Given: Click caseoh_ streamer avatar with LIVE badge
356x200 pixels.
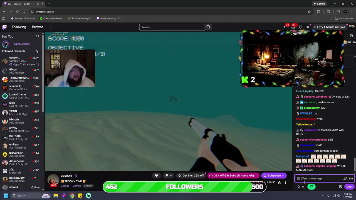Looking at the screenshot, I should (53, 181).
